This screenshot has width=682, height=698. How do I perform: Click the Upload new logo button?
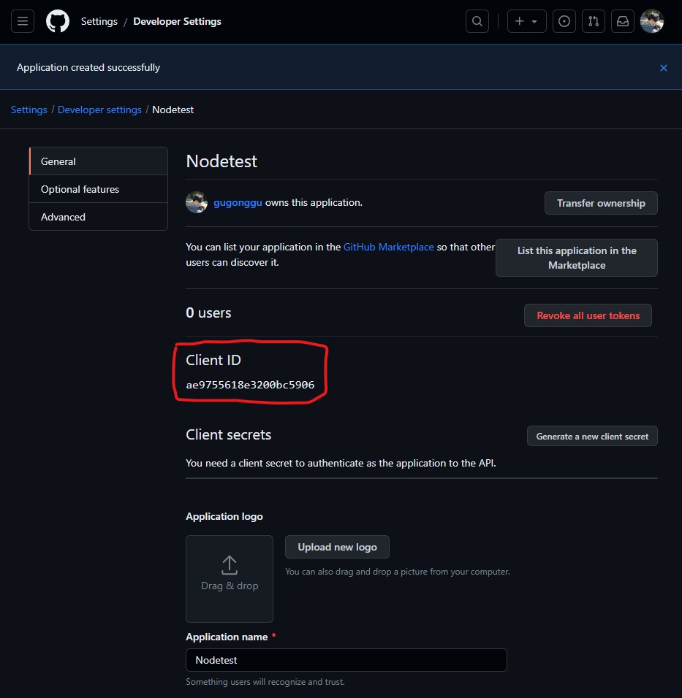(x=337, y=547)
